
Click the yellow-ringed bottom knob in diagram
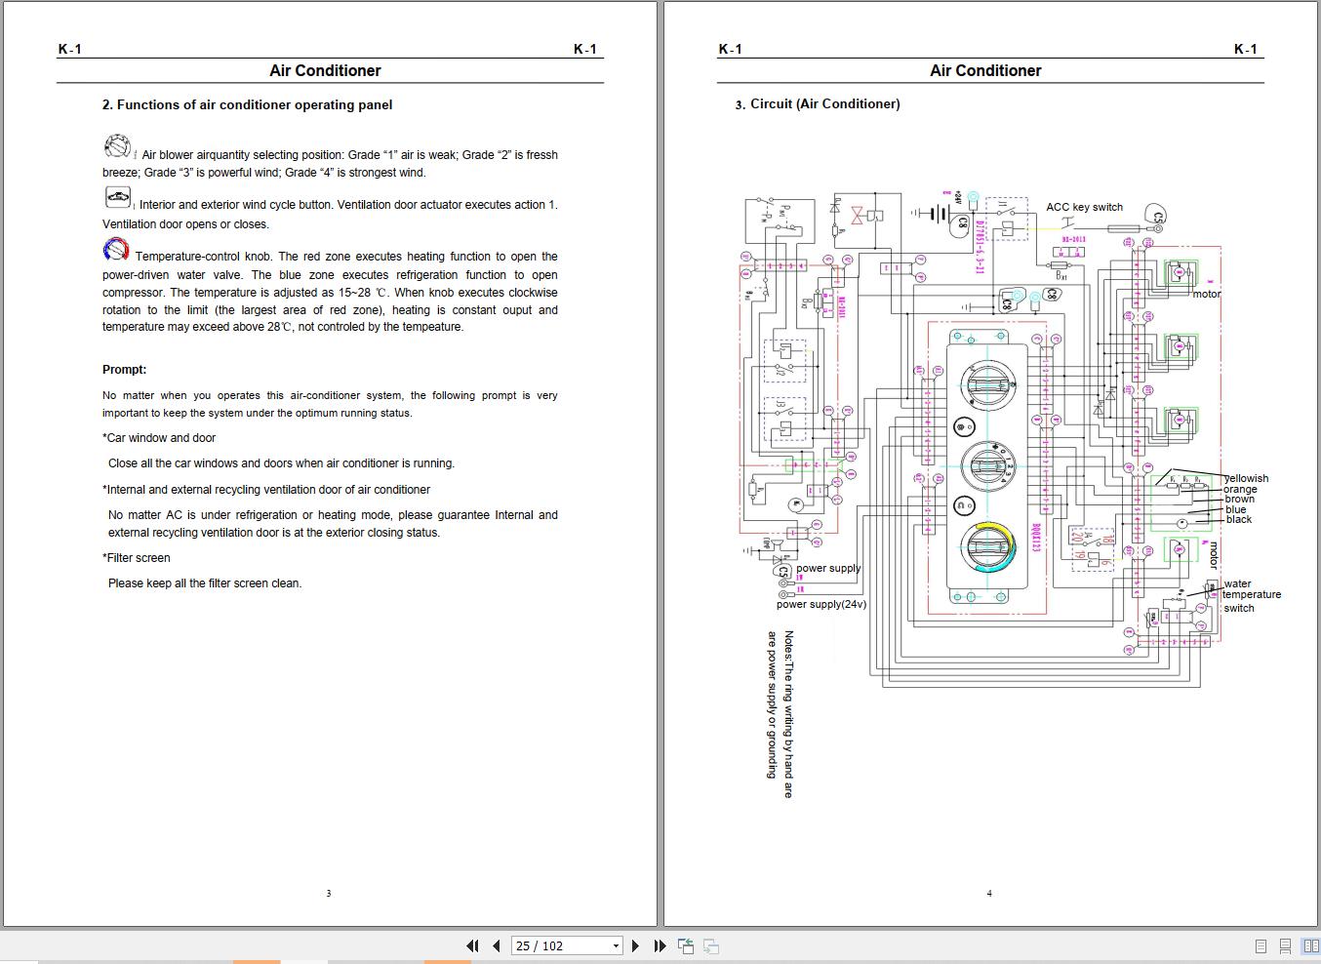[987, 547]
